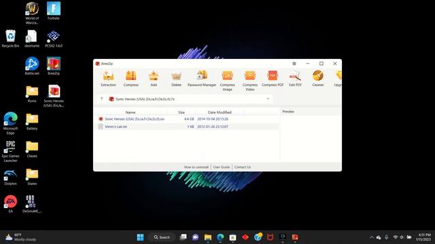The image size is (435, 244).
Task: Launch PCSX2 1.6.0 shortcut
Action: (x=54, y=39)
